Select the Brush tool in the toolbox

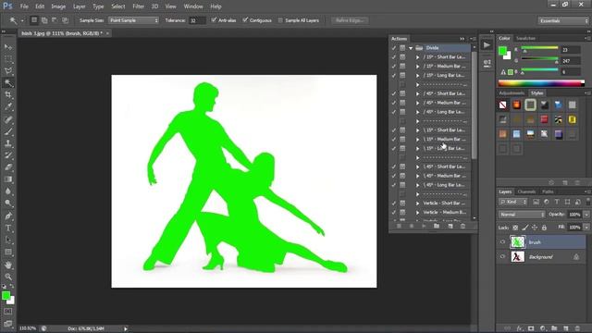click(8, 131)
